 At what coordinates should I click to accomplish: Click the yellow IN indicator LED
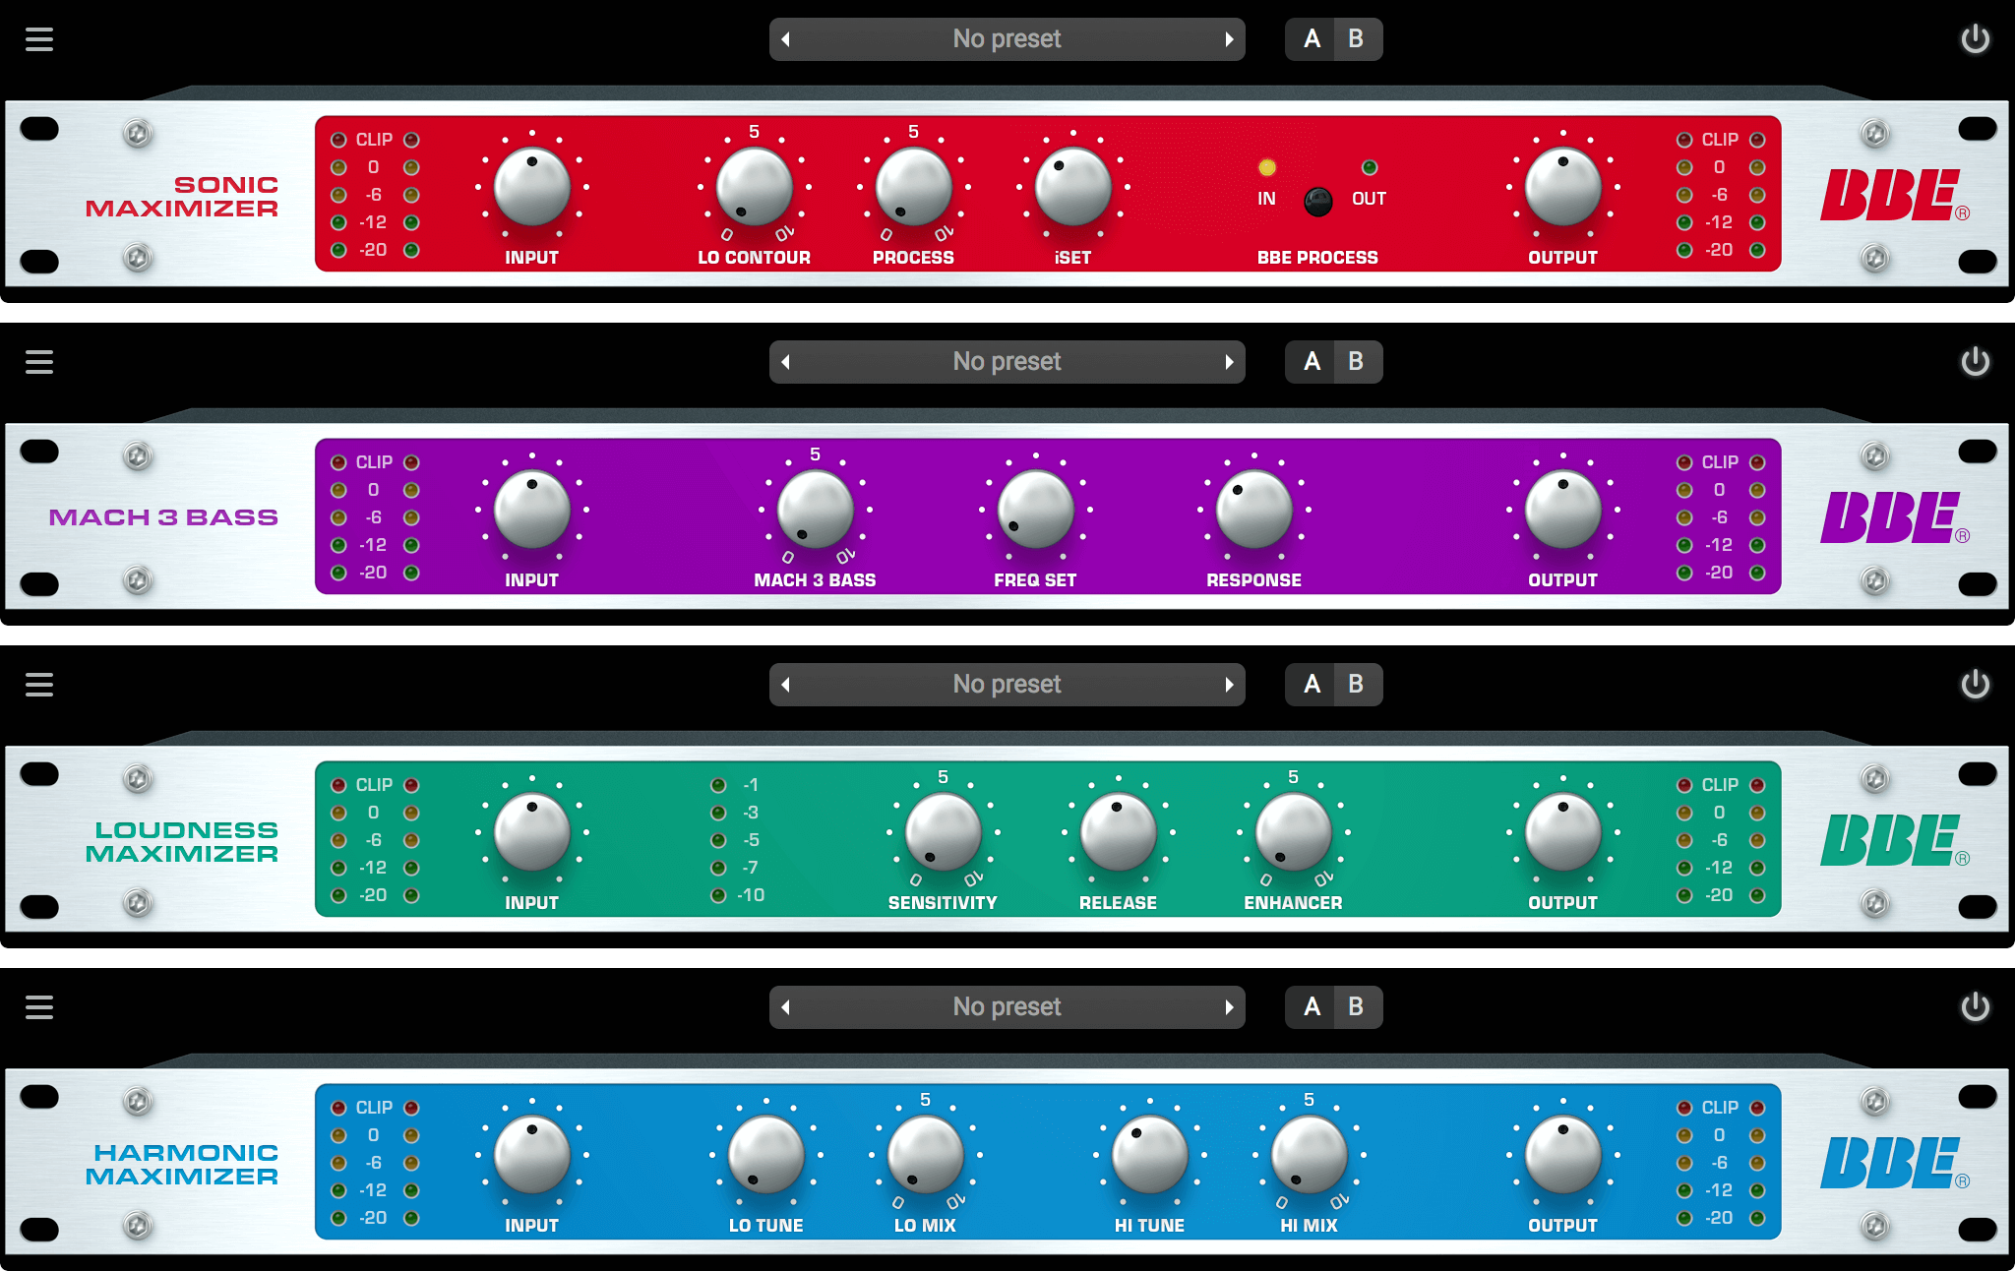pyautogui.click(x=1267, y=167)
